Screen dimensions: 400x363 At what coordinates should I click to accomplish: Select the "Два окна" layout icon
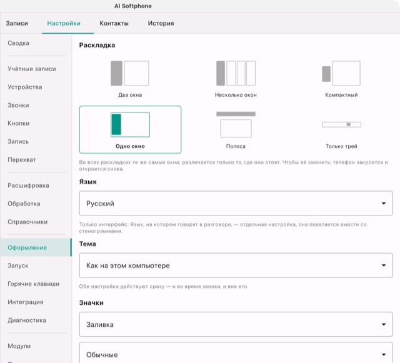pyautogui.click(x=130, y=73)
